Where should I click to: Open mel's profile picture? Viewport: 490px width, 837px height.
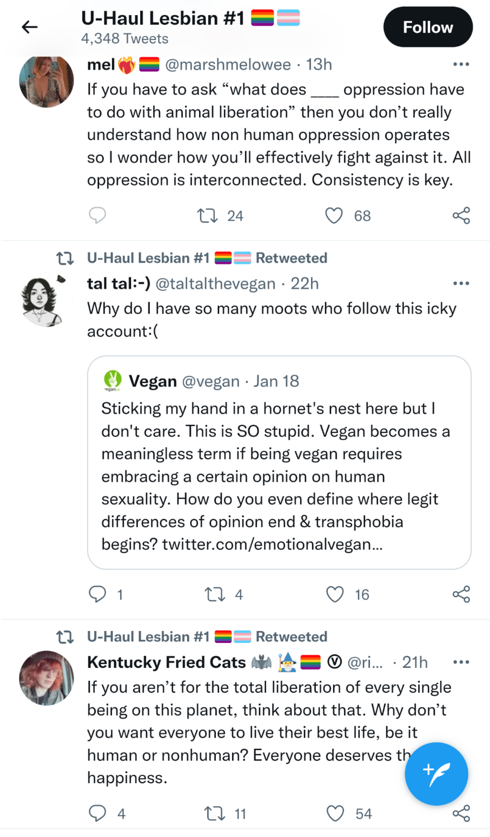[x=47, y=81]
